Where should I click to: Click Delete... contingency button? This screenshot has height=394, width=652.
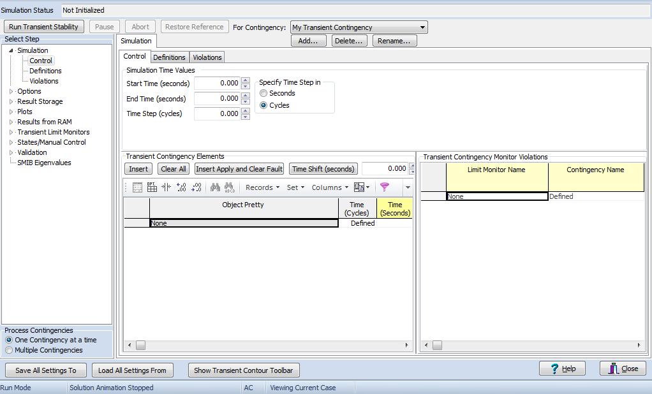click(349, 41)
